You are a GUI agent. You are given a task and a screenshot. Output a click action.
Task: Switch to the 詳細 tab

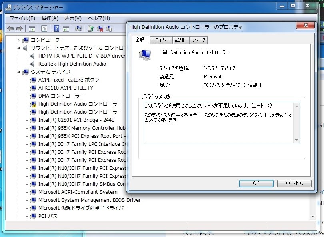click(x=180, y=40)
